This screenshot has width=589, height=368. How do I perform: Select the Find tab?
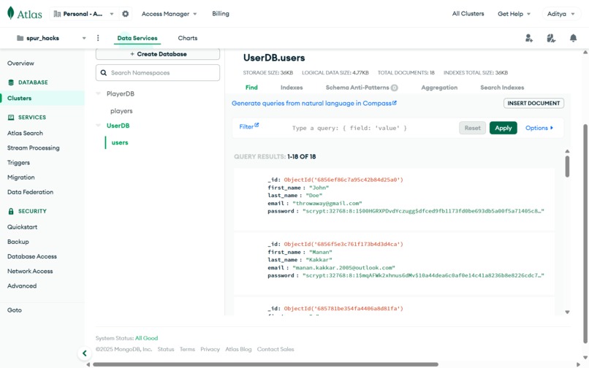(x=251, y=88)
